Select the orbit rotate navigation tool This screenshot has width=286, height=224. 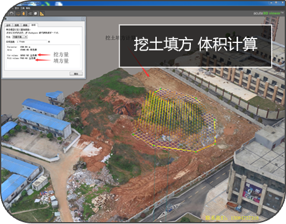[19, 13]
